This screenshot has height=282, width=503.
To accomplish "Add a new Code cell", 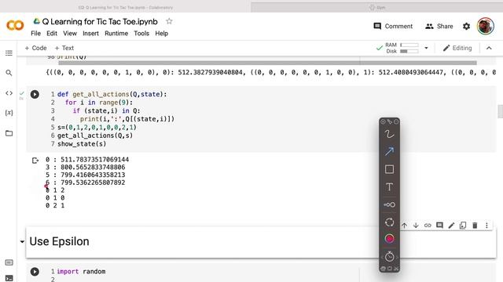I will tap(35, 48).
